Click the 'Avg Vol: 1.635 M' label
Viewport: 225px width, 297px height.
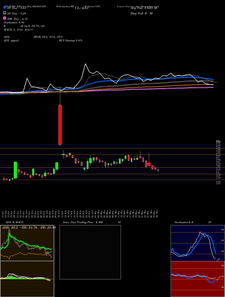[x=144, y=8]
